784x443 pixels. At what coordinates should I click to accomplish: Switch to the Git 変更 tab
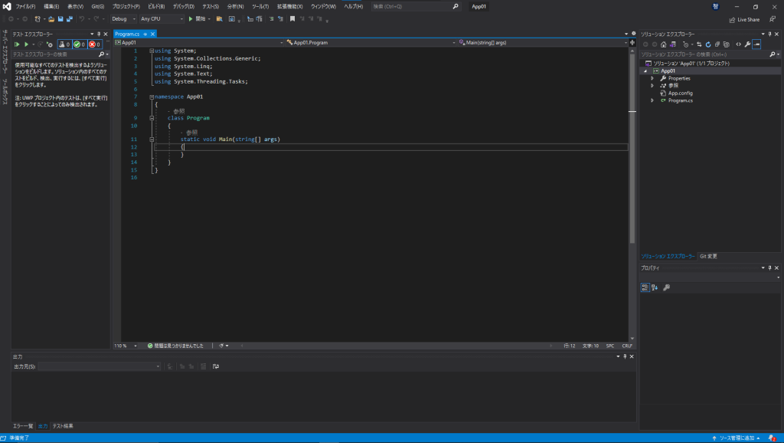[708, 256]
